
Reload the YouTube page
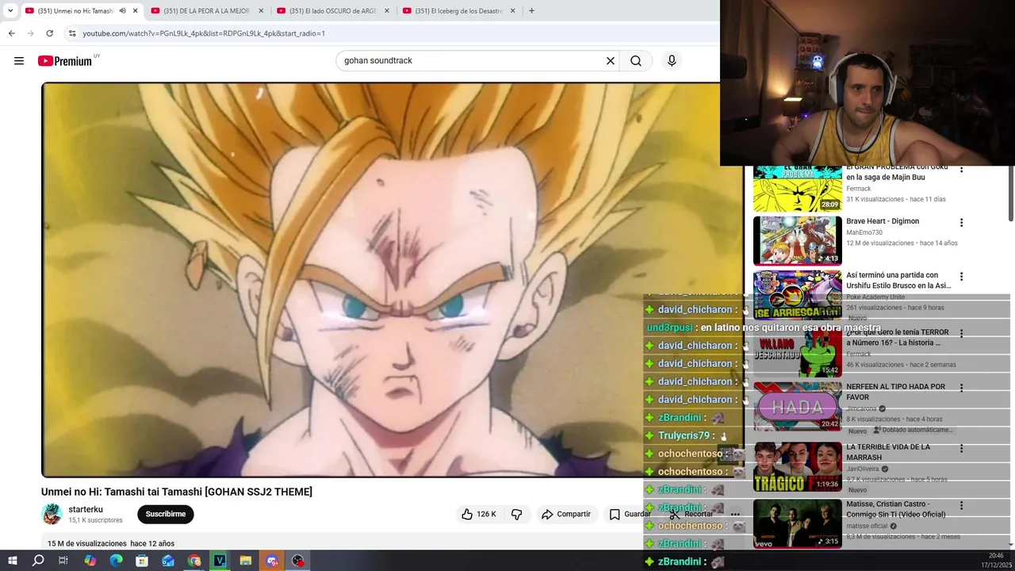49,33
